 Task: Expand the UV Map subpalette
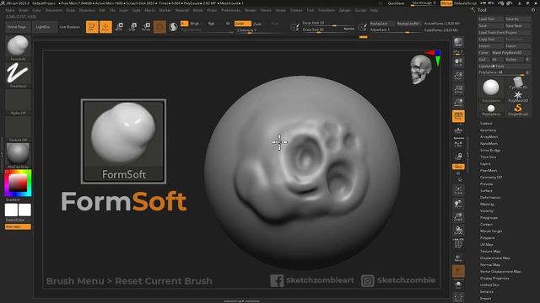[x=487, y=245]
